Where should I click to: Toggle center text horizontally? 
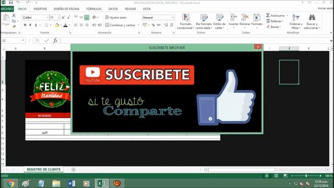81,25
